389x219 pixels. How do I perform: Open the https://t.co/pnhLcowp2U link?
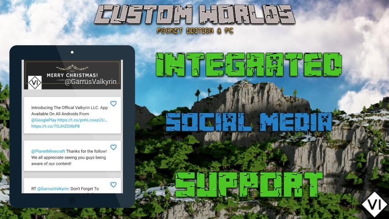coord(83,120)
